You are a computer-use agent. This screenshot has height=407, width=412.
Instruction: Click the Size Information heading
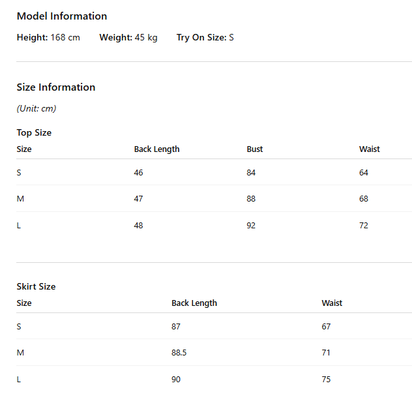point(56,87)
